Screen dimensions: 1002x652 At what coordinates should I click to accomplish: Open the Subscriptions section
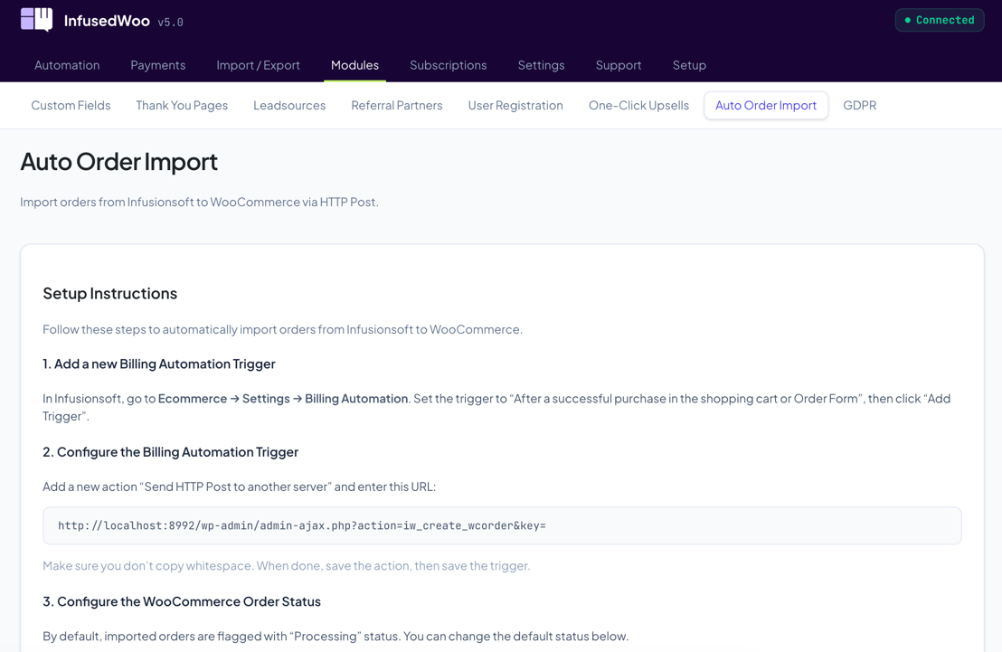pos(448,64)
